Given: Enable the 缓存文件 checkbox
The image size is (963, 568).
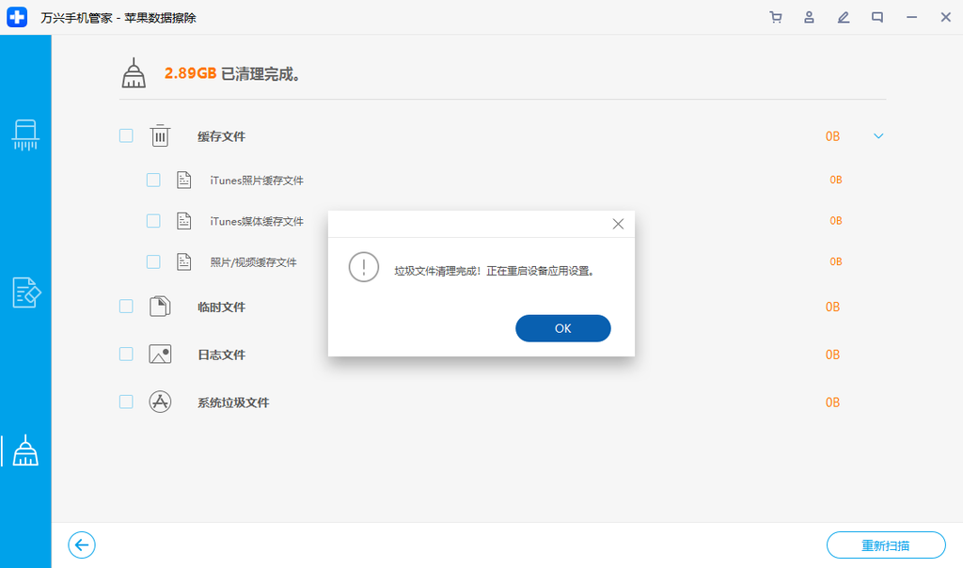Looking at the screenshot, I should [x=125, y=135].
